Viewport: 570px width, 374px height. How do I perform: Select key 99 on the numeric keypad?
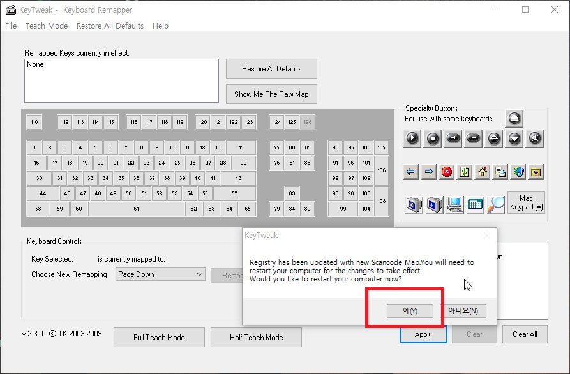coord(343,209)
